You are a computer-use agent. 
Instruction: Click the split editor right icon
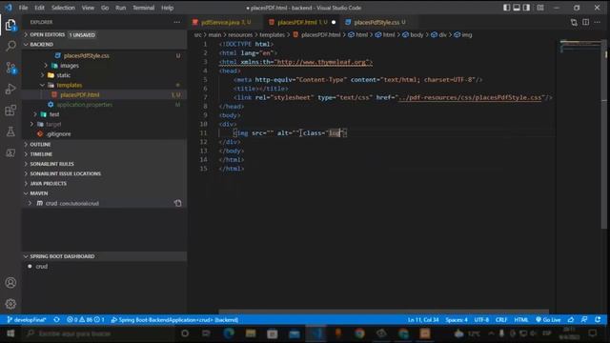[x=585, y=22]
